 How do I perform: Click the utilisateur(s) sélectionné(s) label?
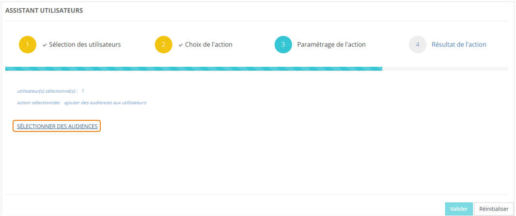[47, 91]
